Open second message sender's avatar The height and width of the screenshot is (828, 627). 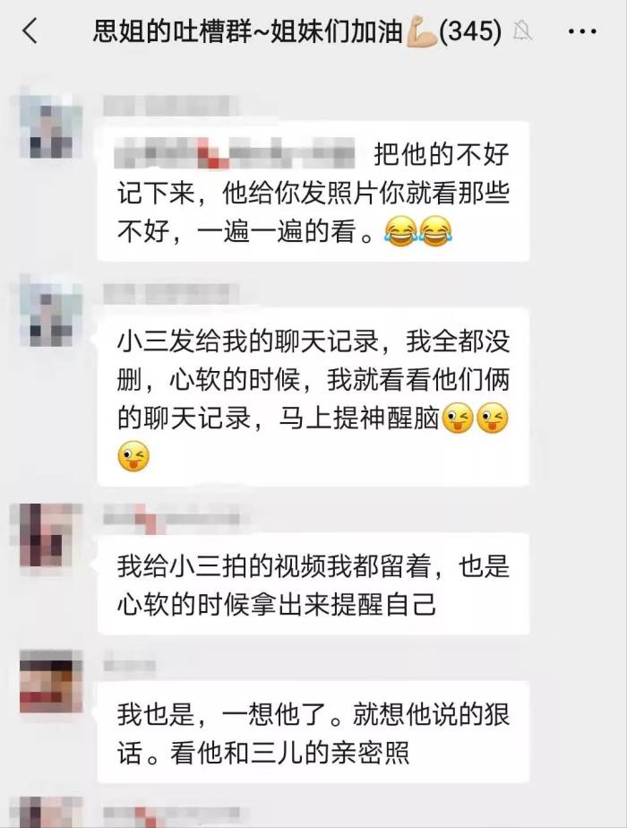[x=51, y=315]
